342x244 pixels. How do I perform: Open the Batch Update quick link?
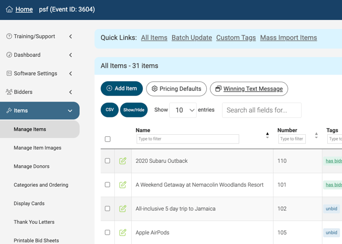coord(191,38)
